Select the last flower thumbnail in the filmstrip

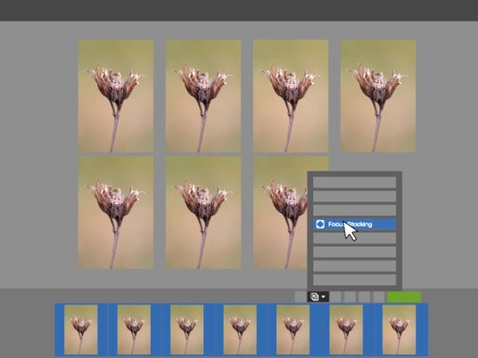pos(399,330)
